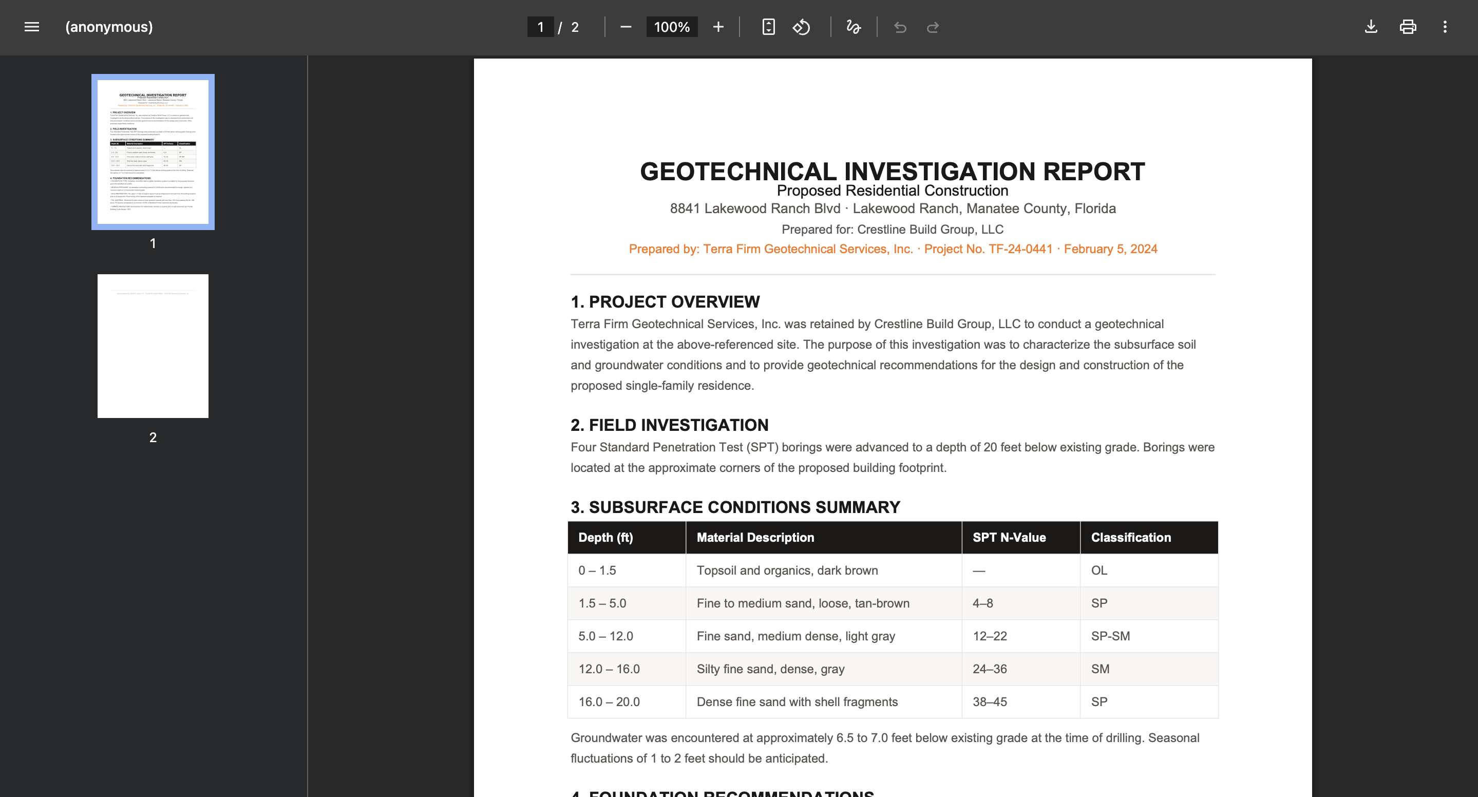Click the zoom in plus button

pyautogui.click(x=718, y=27)
